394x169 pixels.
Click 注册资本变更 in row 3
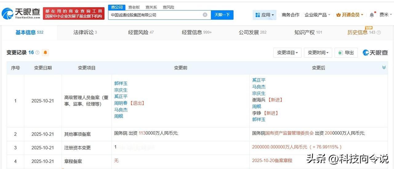78,148
